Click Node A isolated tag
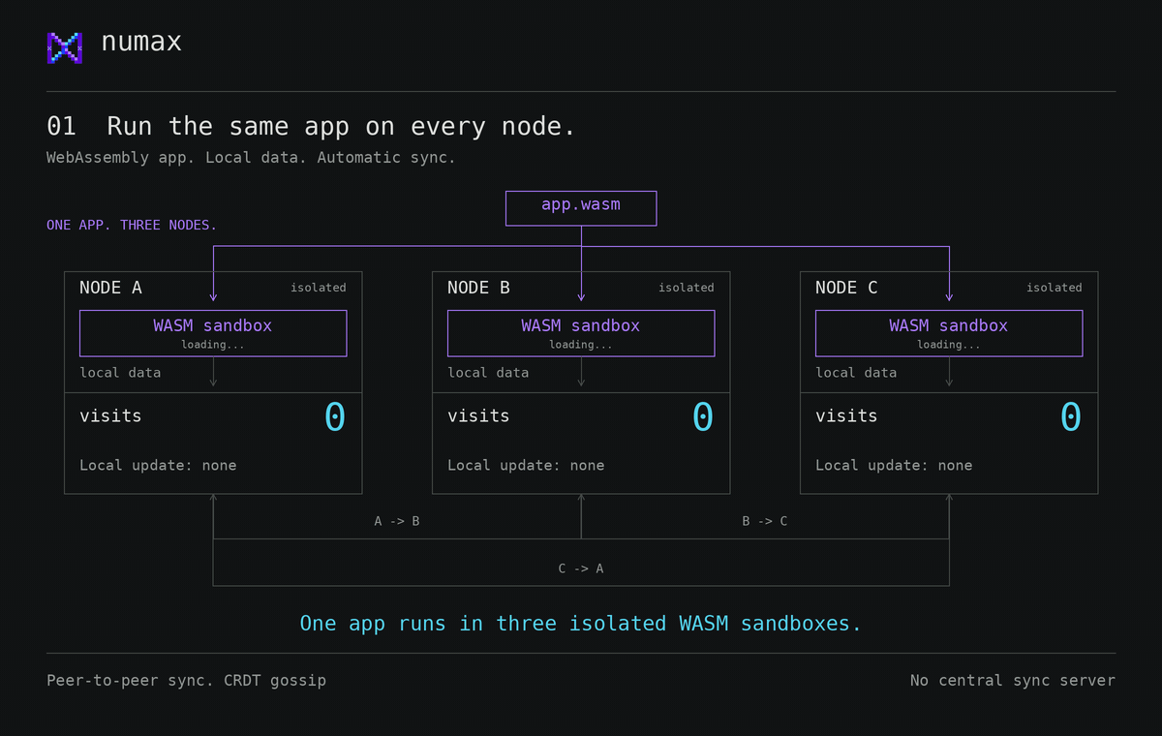 (319, 288)
